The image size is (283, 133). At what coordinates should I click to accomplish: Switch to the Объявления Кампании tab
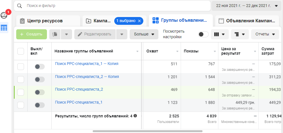pos(247,21)
